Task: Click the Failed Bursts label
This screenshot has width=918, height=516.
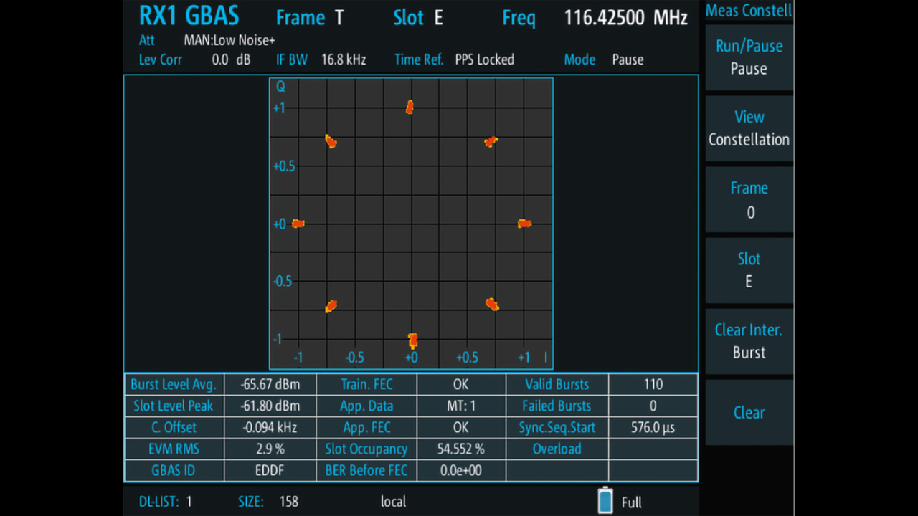Action: click(x=557, y=406)
